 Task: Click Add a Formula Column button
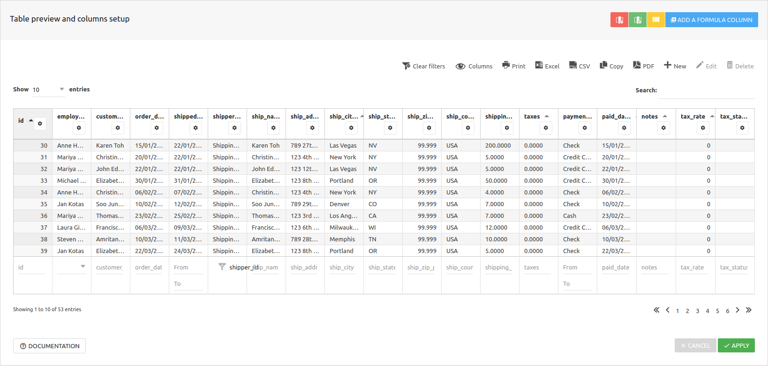pos(712,20)
